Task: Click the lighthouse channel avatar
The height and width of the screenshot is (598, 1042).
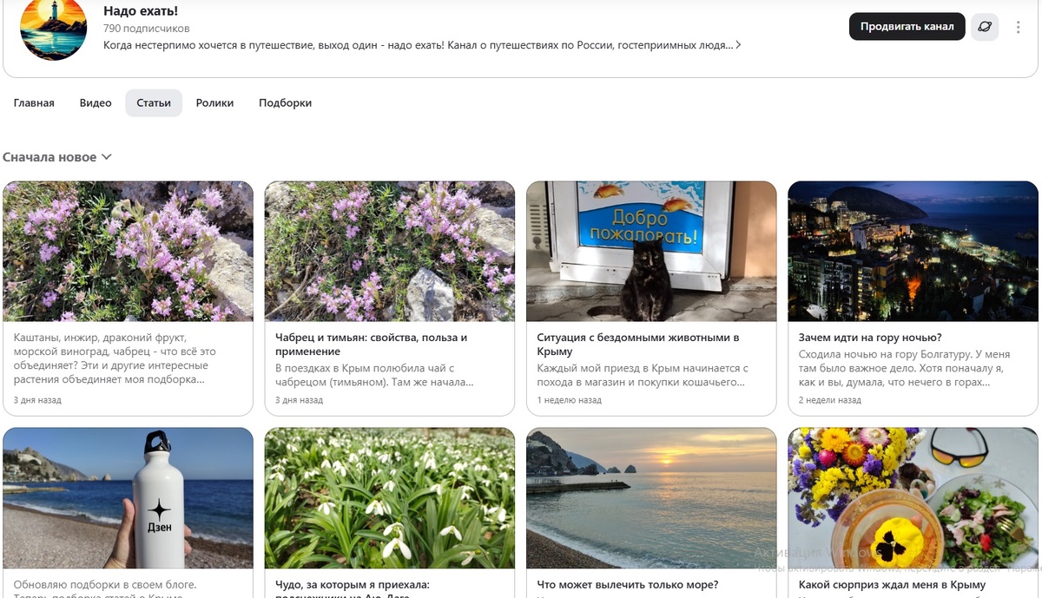Action: 54,28
